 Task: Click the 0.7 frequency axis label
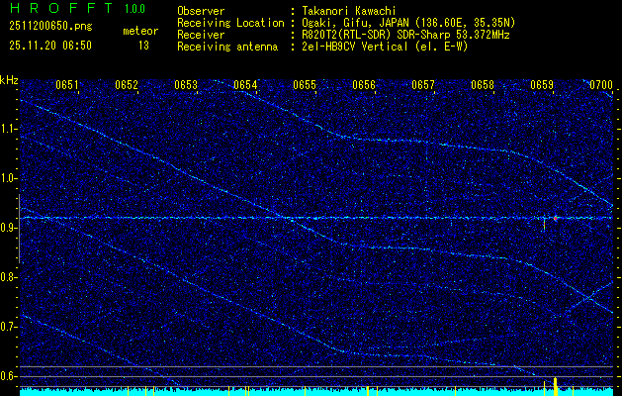[x=9, y=327]
